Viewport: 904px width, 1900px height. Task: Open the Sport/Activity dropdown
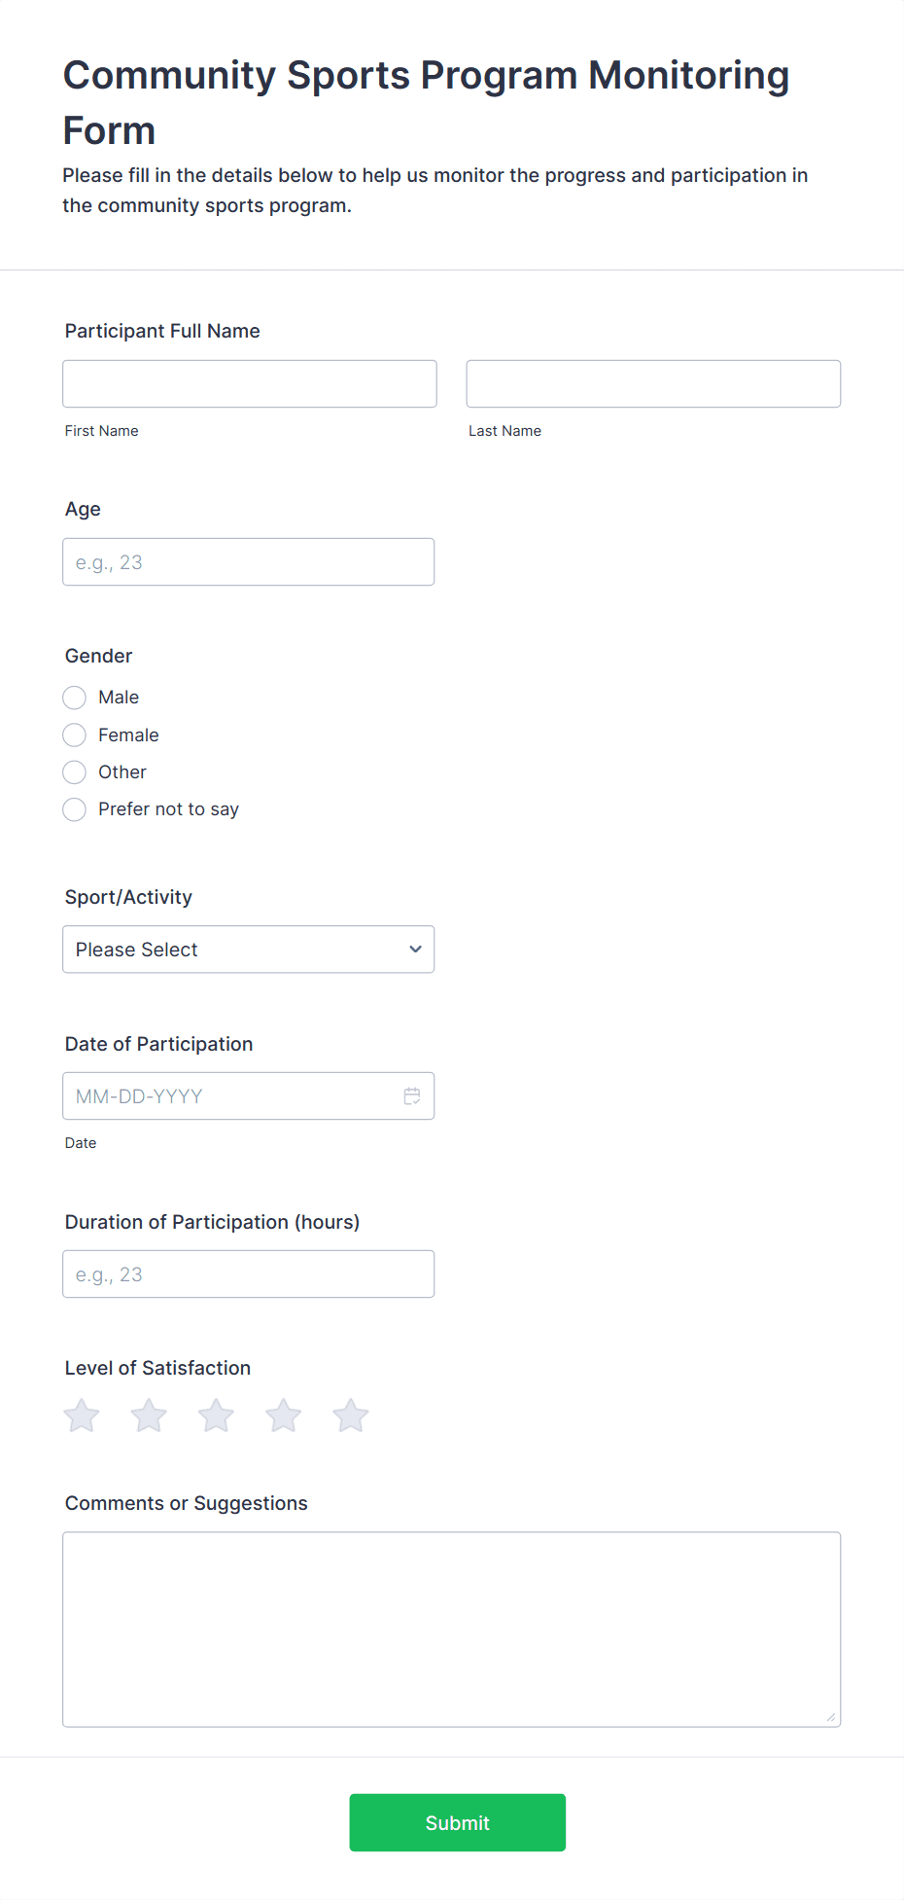coord(249,950)
